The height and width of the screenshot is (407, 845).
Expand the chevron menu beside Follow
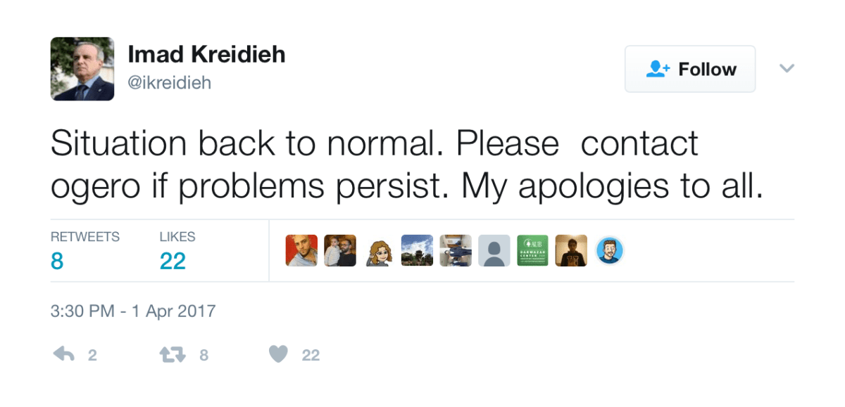click(x=787, y=68)
